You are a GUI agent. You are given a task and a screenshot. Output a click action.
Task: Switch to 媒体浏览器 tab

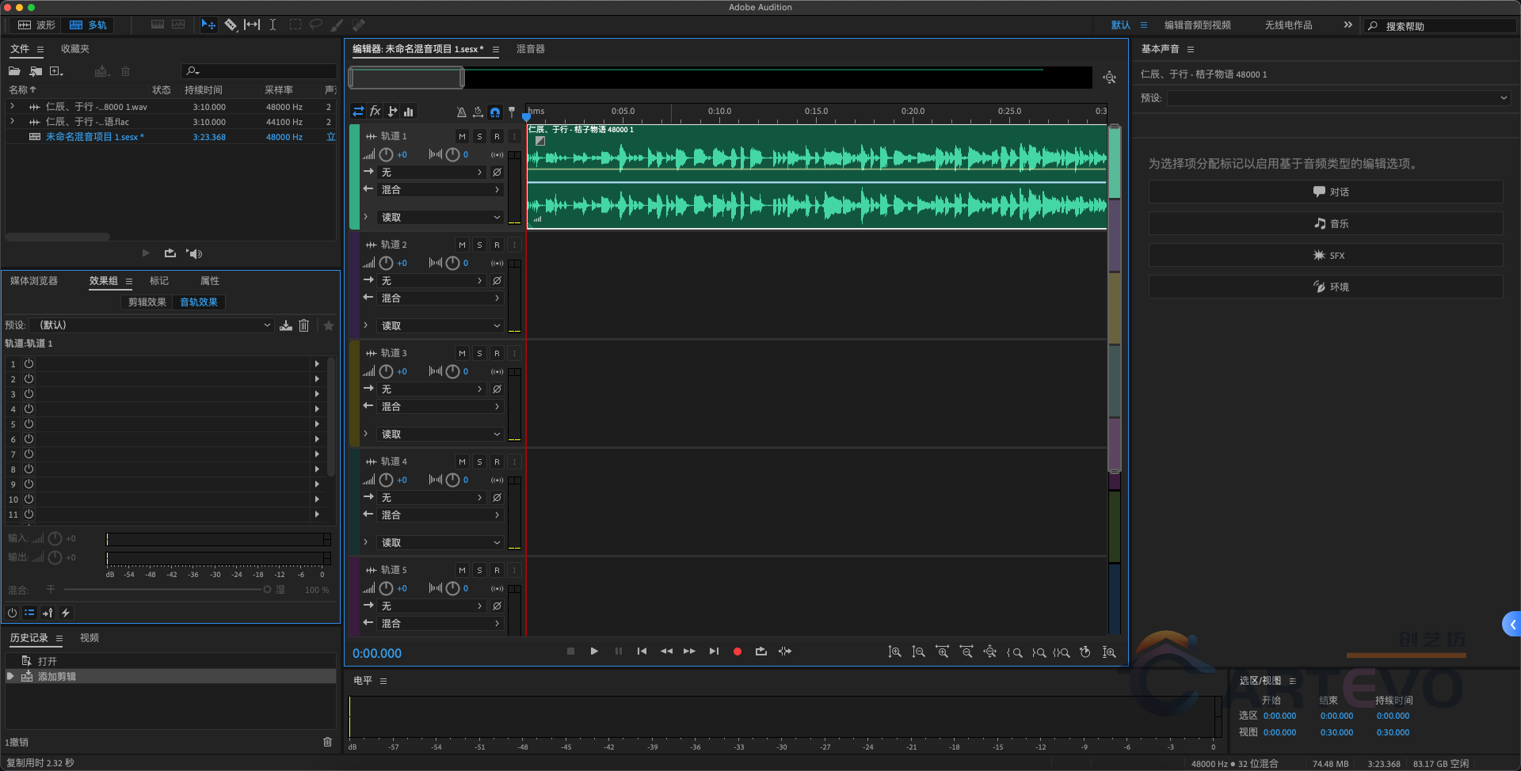click(34, 281)
